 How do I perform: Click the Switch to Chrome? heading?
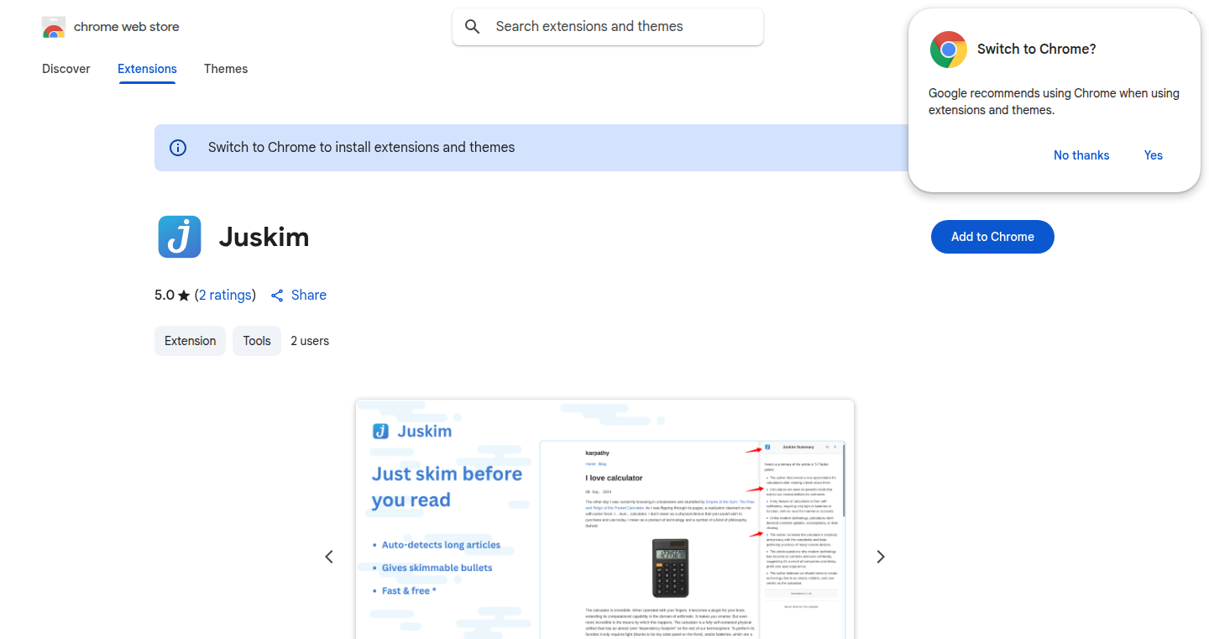coord(1037,50)
